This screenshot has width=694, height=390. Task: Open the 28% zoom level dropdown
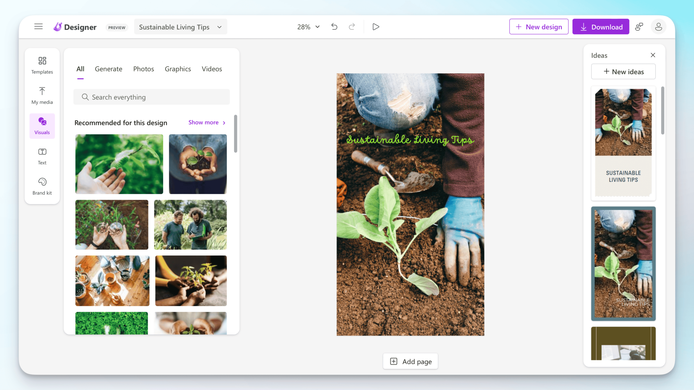(x=308, y=27)
